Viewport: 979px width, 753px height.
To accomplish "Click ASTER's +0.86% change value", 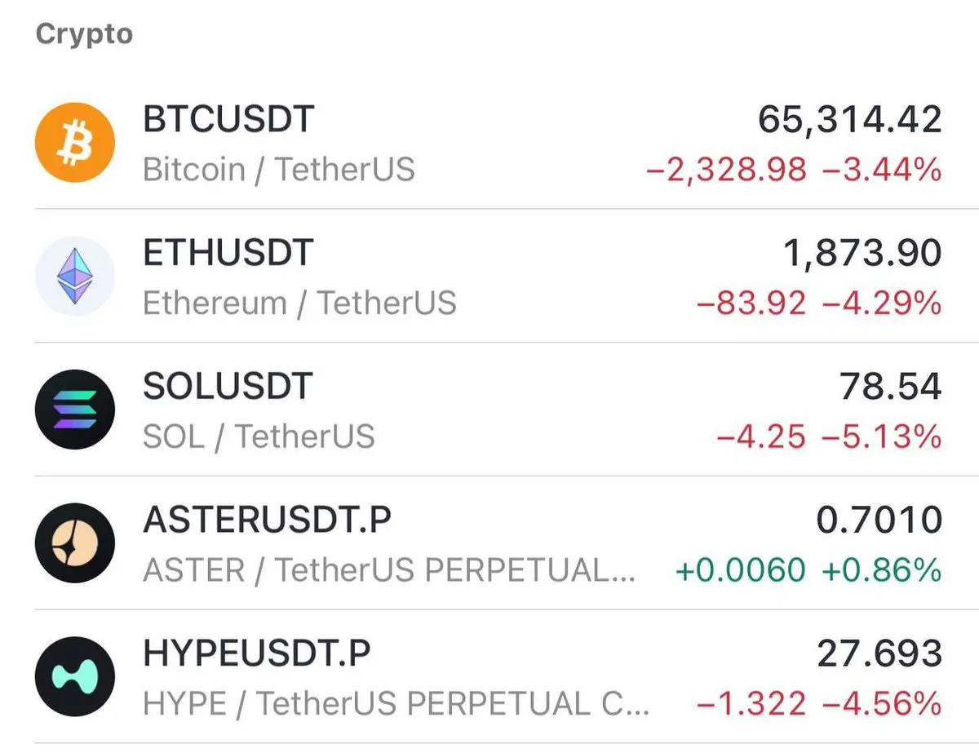I will [x=882, y=570].
